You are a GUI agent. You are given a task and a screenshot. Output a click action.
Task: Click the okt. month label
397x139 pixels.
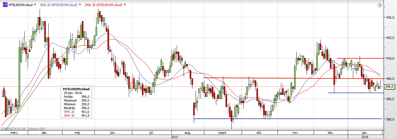click(259, 133)
